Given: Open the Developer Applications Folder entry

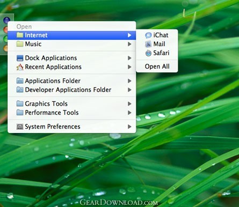Looking at the screenshot, I should [x=72, y=90].
